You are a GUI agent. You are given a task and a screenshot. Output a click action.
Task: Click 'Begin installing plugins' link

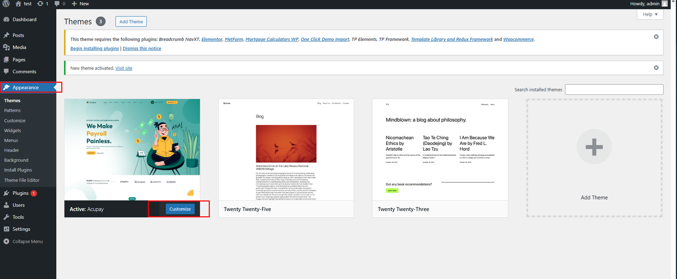point(94,49)
